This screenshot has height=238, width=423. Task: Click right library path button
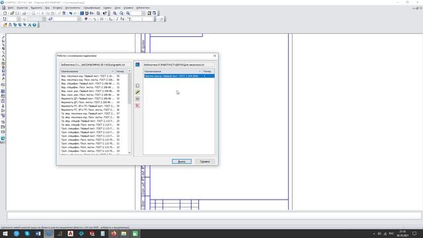pos(179,65)
